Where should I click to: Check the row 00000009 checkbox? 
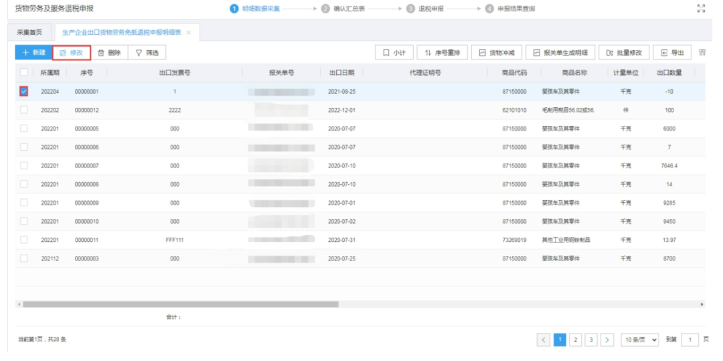24,202
